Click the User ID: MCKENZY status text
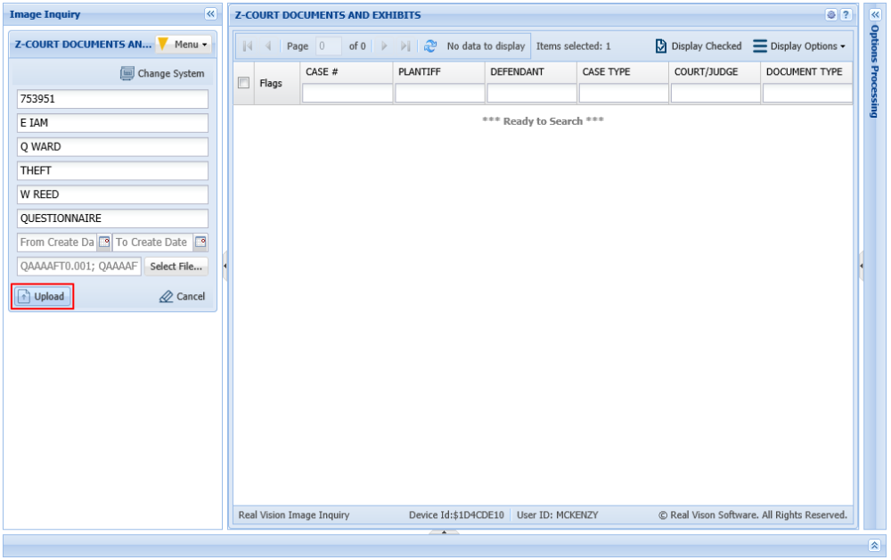Viewport: 891px width, 560px height. coord(558,515)
